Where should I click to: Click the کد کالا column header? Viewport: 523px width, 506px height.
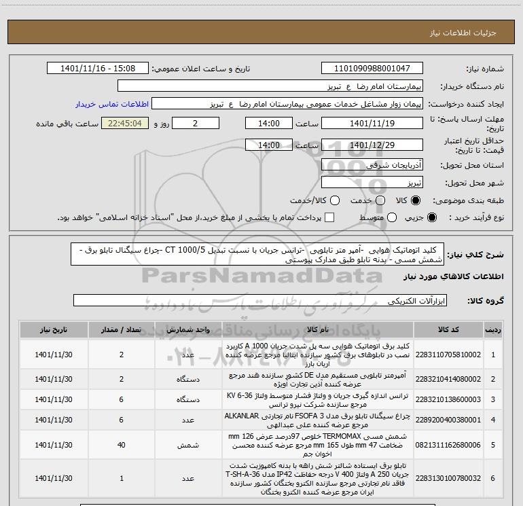[x=448, y=330]
